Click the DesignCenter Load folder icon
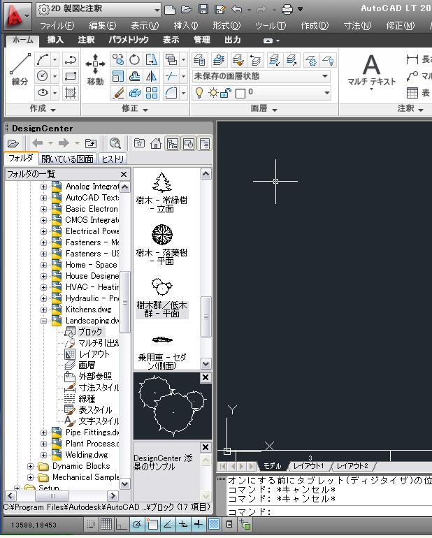Viewport: 432px width, 538px height. point(13,143)
